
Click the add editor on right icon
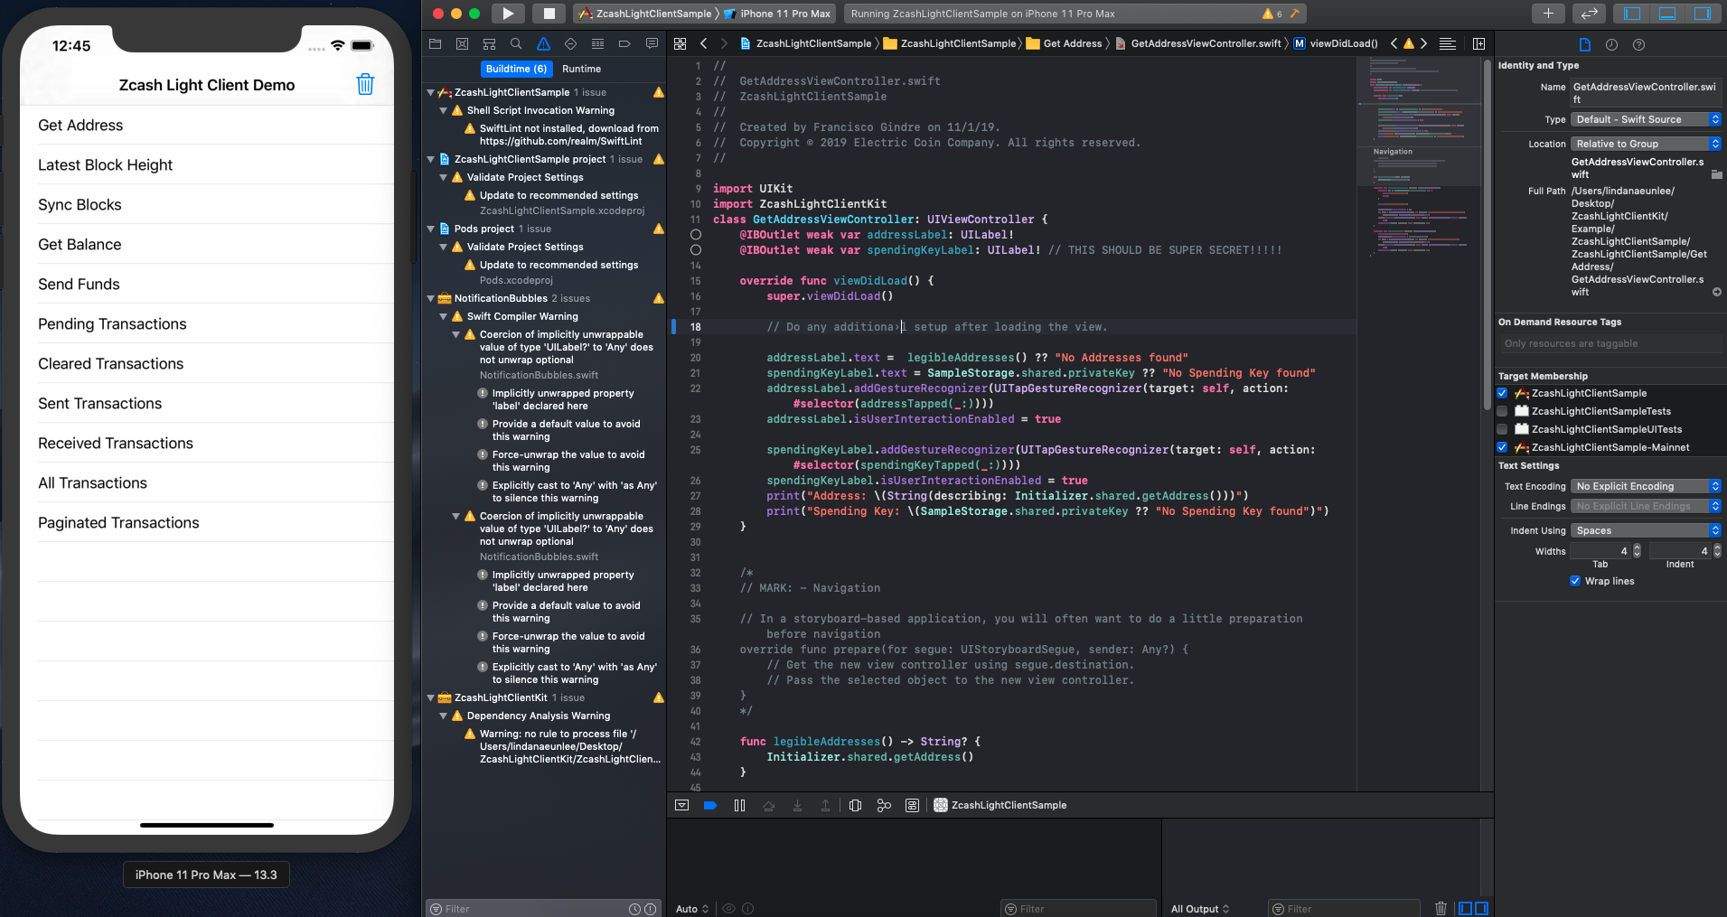[1478, 43]
